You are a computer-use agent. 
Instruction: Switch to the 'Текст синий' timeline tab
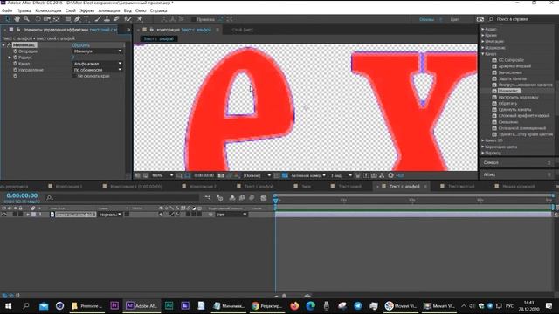pyautogui.click(x=349, y=186)
